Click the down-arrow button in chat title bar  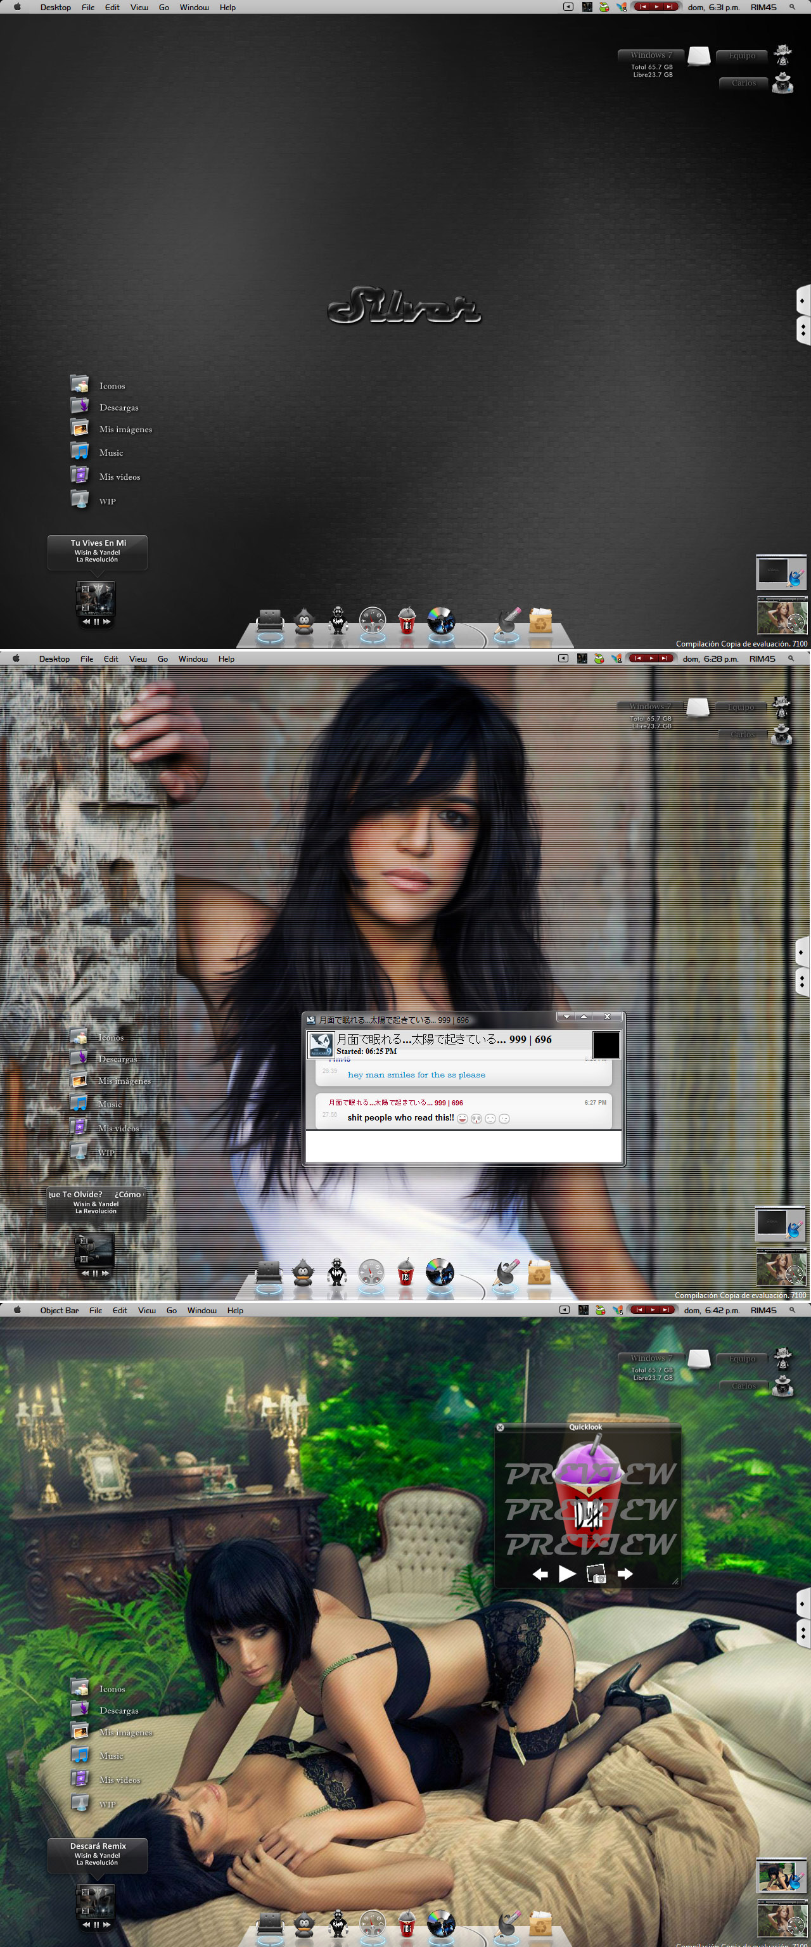point(566,1017)
